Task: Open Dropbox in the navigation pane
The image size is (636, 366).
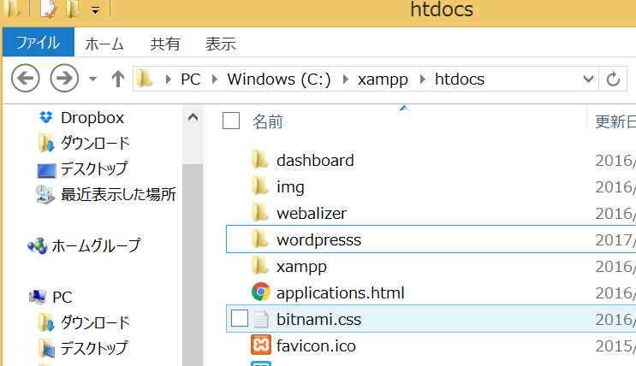Action: click(92, 118)
